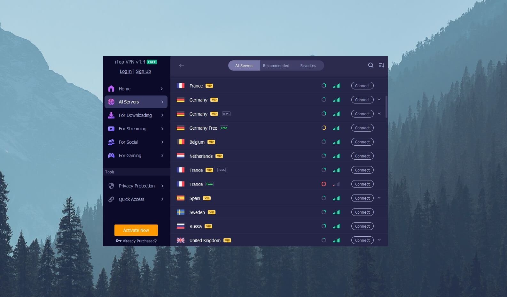Click the United Kingdom flag icon
The width and height of the screenshot is (507, 297).
point(181,240)
